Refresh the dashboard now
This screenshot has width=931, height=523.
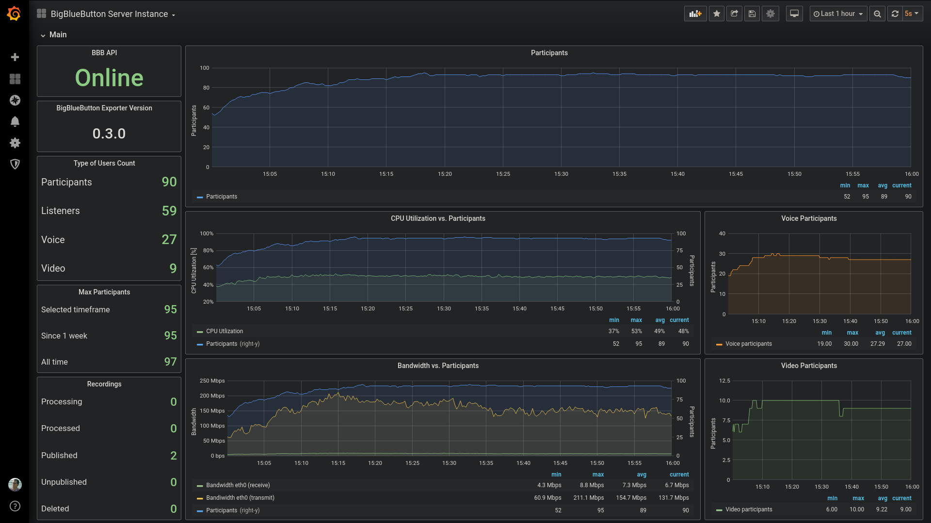(x=895, y=14)
